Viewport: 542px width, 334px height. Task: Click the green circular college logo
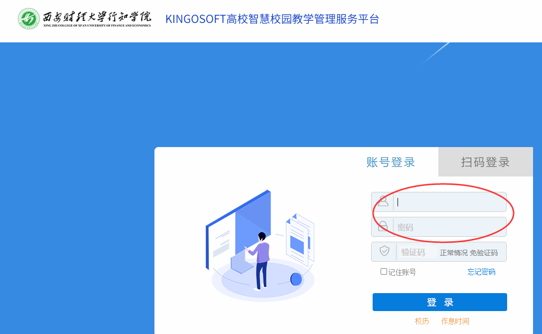click(29, 18)
